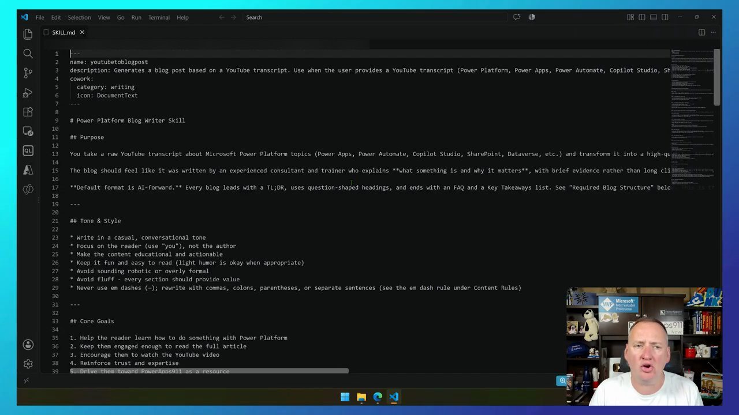The width and height of the screenshot is (739, 415).
Task: Open the Run and Debug view
Action: coord(28,93)
